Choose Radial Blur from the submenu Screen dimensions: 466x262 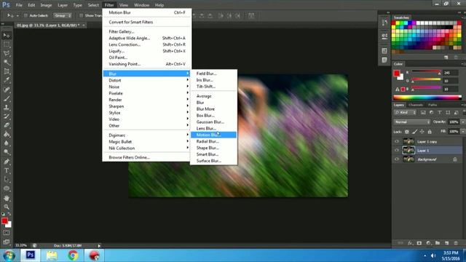(213, 141)
